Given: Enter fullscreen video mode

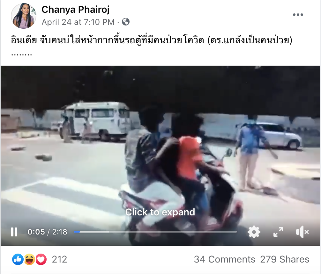Looking at the screenshot, I should [x=278, y=232].
